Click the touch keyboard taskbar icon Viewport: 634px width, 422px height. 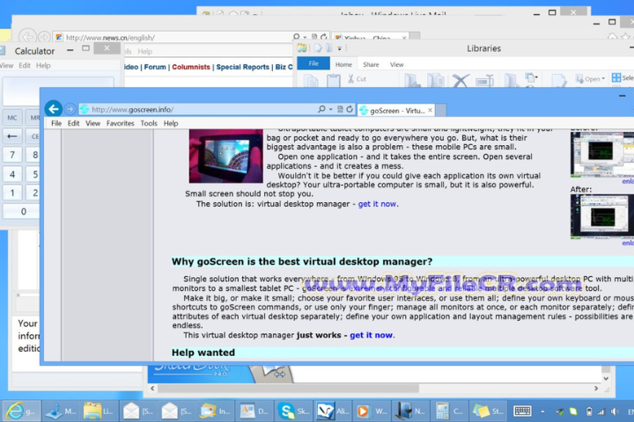522,411
